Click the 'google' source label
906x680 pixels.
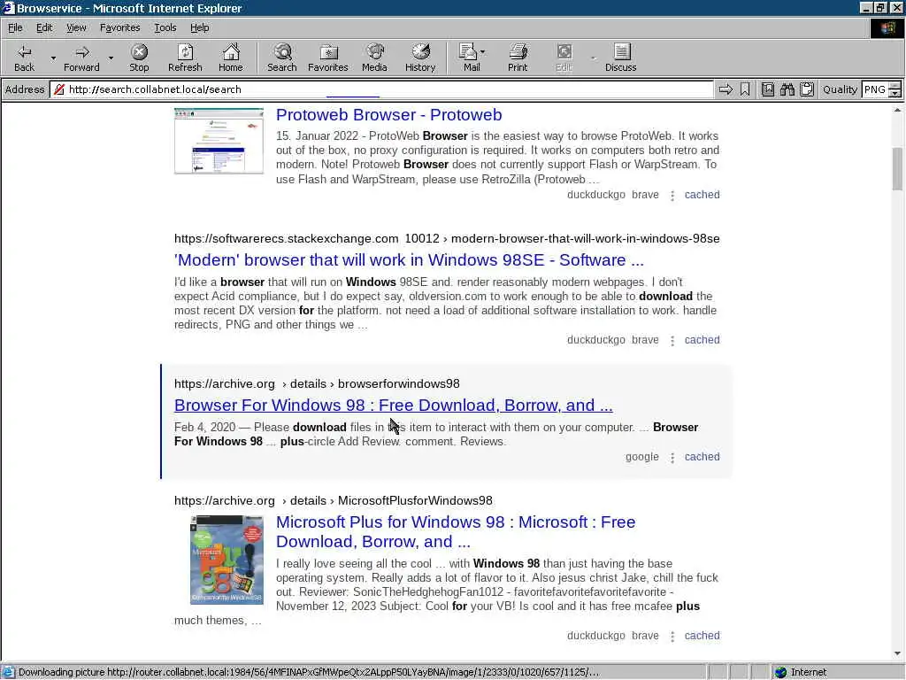click(x=641, y=456)
